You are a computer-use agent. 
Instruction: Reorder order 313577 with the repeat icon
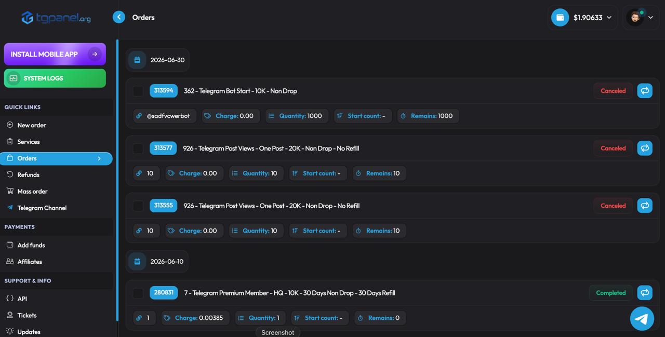tap(645, 149)
